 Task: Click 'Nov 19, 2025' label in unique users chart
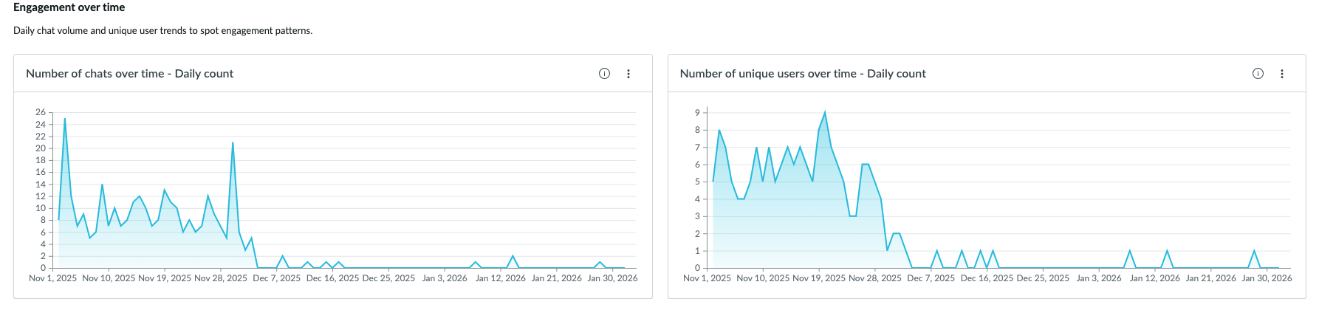click(x=819, y=278)
